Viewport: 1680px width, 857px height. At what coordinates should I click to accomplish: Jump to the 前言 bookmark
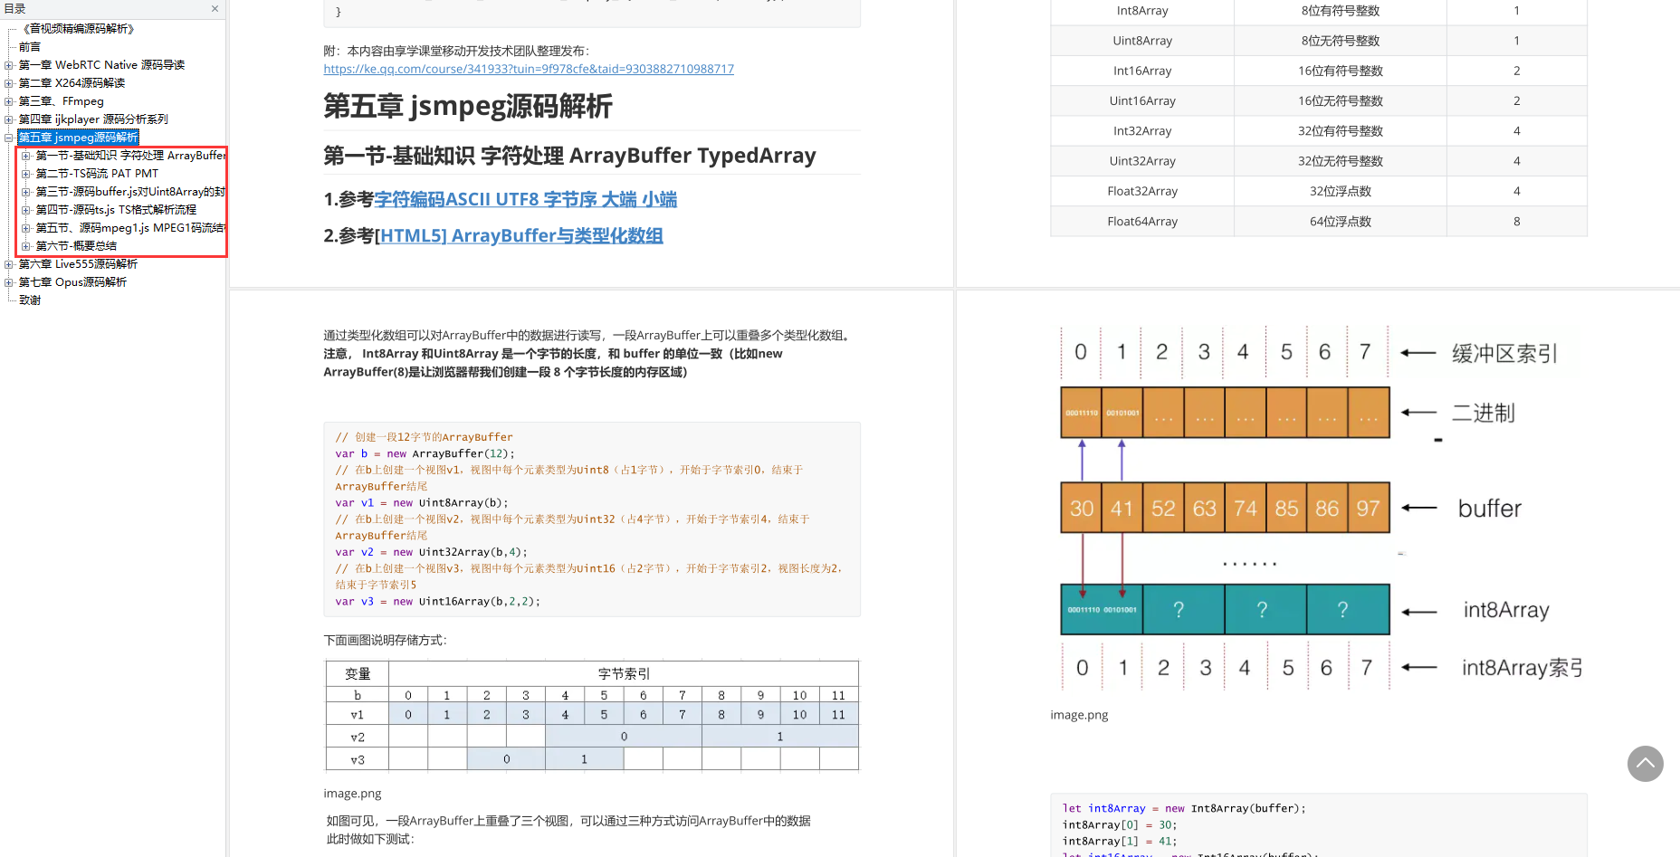click(30, 47)
